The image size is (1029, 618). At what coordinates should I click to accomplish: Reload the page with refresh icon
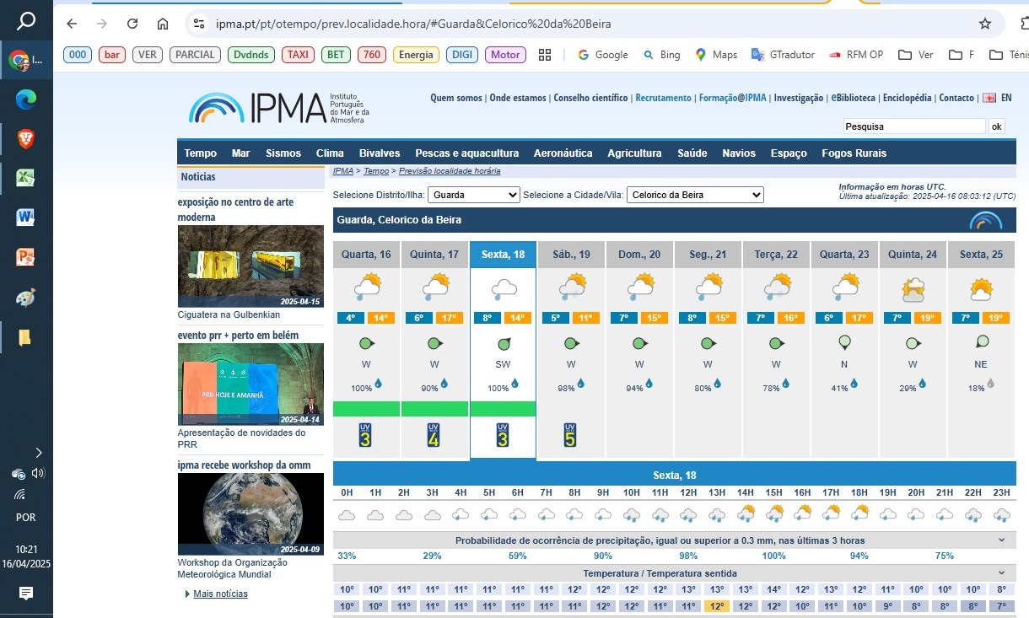click(132, 24)
